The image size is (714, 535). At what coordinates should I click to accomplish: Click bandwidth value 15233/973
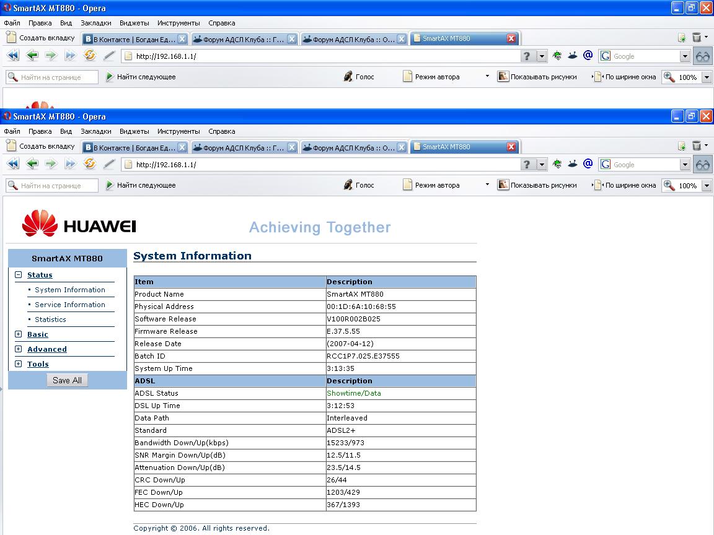tap(345, 443)
